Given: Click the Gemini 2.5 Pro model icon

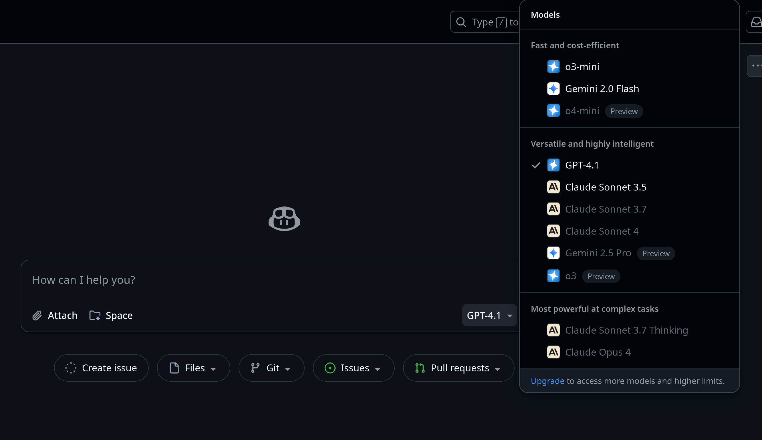Looking at the screenshot, I should pos(553,253).
